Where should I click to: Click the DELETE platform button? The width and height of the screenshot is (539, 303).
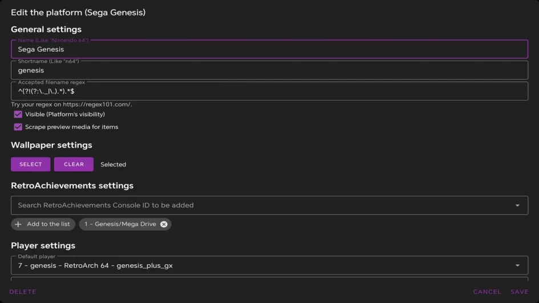click(x=23, y=292)
